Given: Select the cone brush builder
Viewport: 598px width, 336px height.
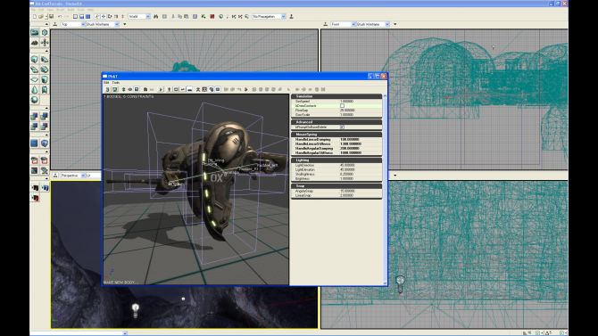Looking at the screenshot, I should 34,89.
